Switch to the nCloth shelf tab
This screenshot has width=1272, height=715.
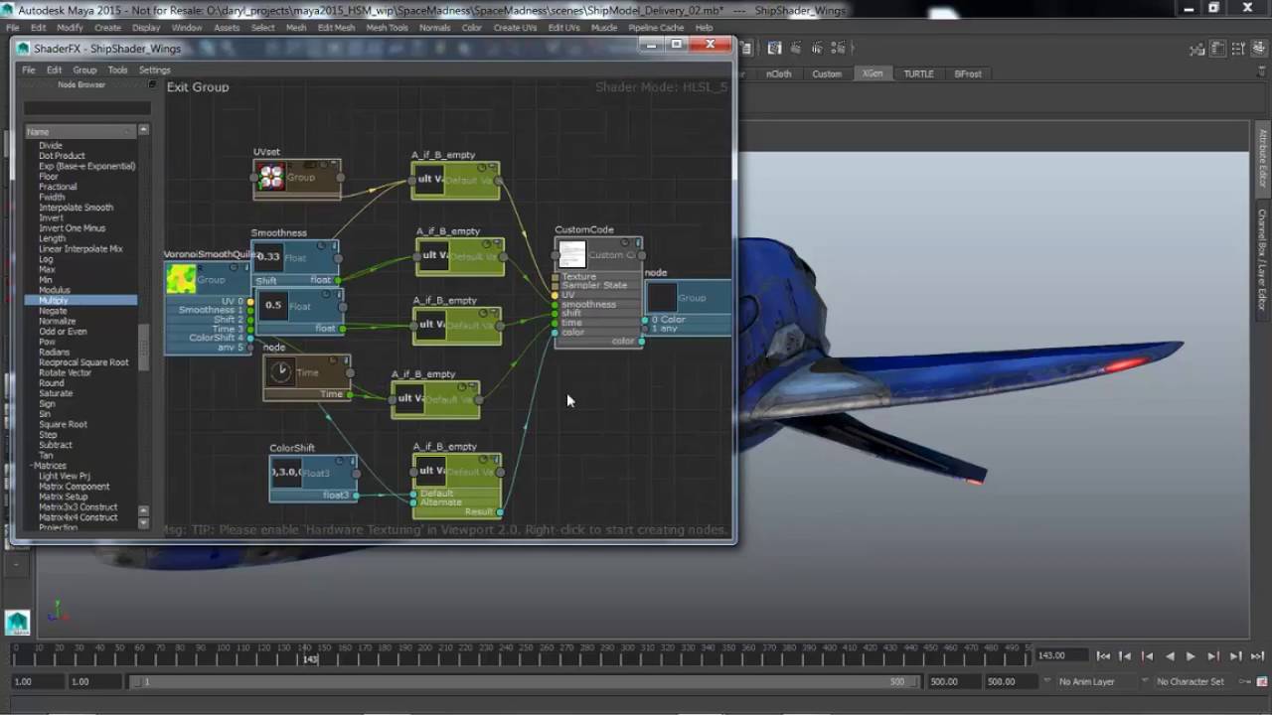[779, 73]
